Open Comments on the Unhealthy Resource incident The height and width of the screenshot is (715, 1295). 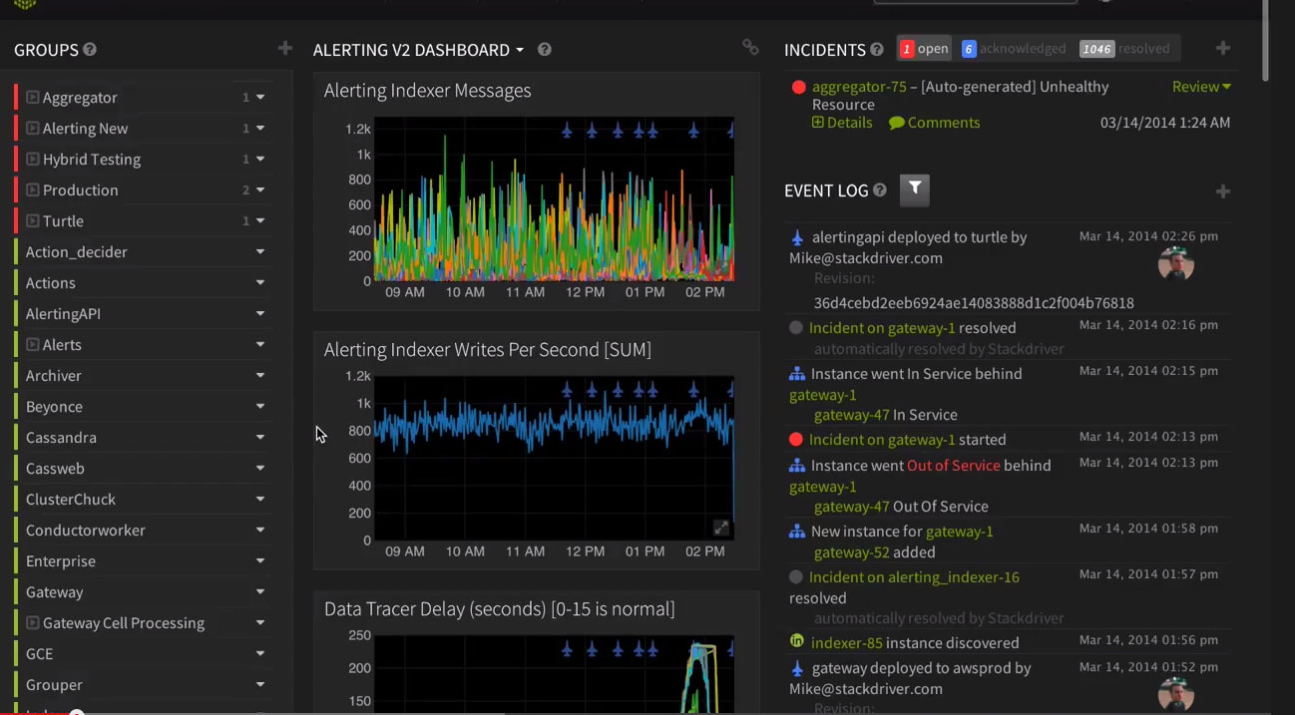tap(934, 123)
